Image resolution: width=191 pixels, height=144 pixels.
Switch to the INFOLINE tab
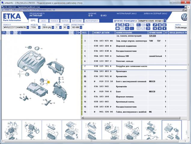[x=77, y=21]
